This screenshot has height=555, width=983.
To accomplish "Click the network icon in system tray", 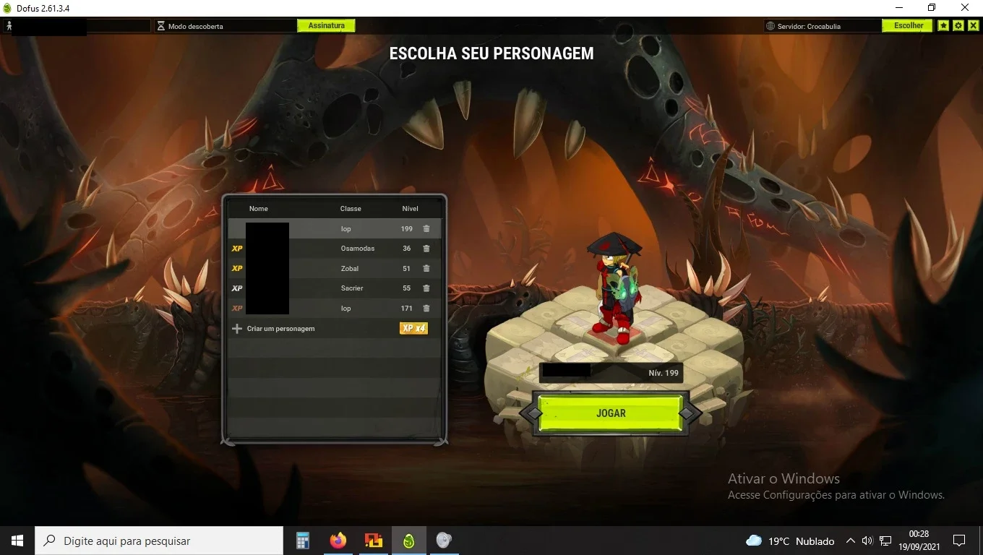I will [x=885, y=541].
